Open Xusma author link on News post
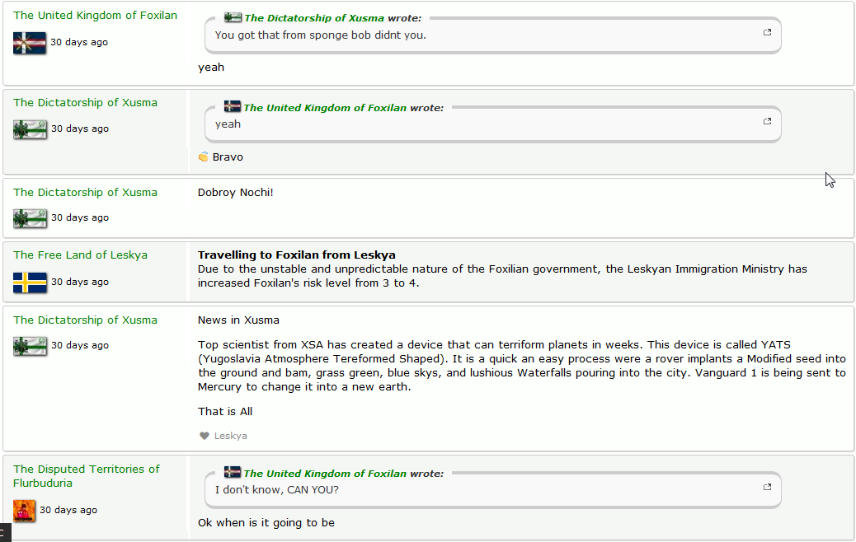Image resolution: width=856 pixels, height=542 pixels. pyautogui.click(x=85, y=320)
